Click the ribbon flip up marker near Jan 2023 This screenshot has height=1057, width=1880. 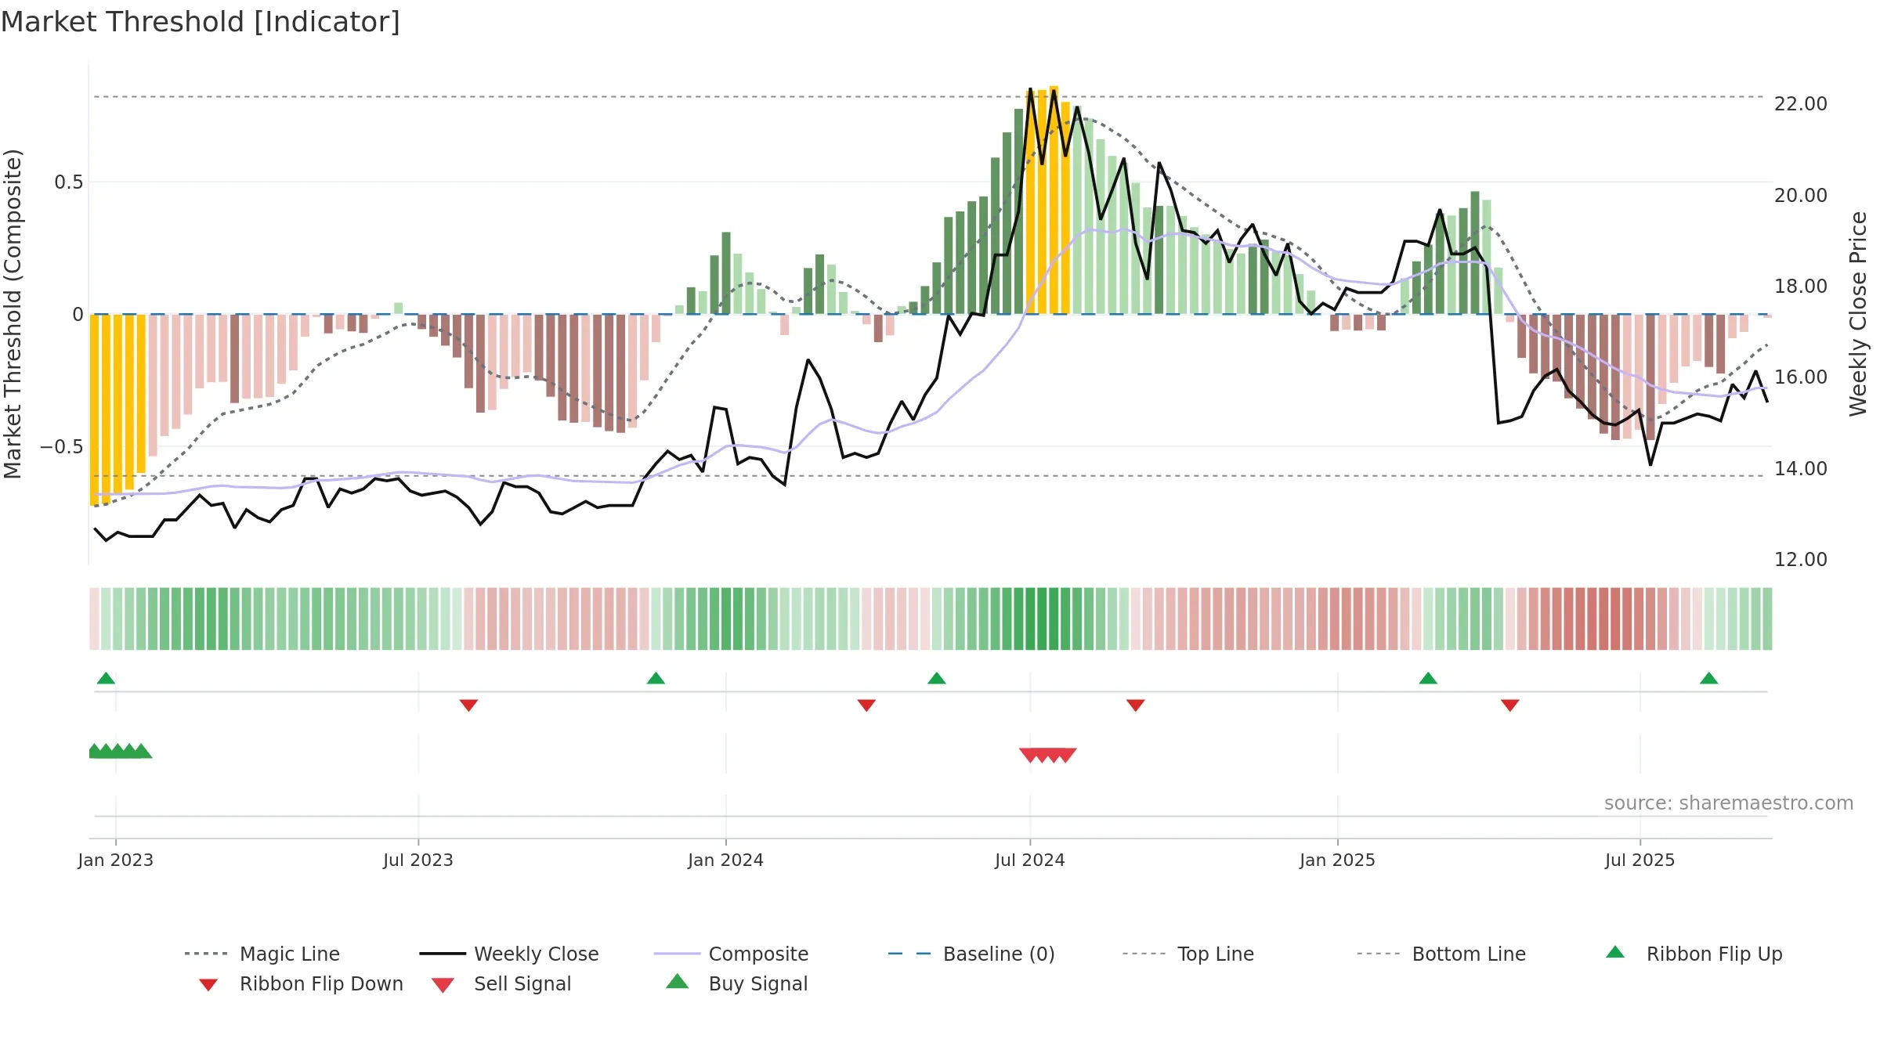[x=107, y=678]
